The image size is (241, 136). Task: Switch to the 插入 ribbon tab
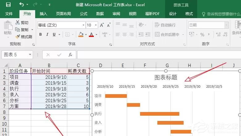coord(43,14)
